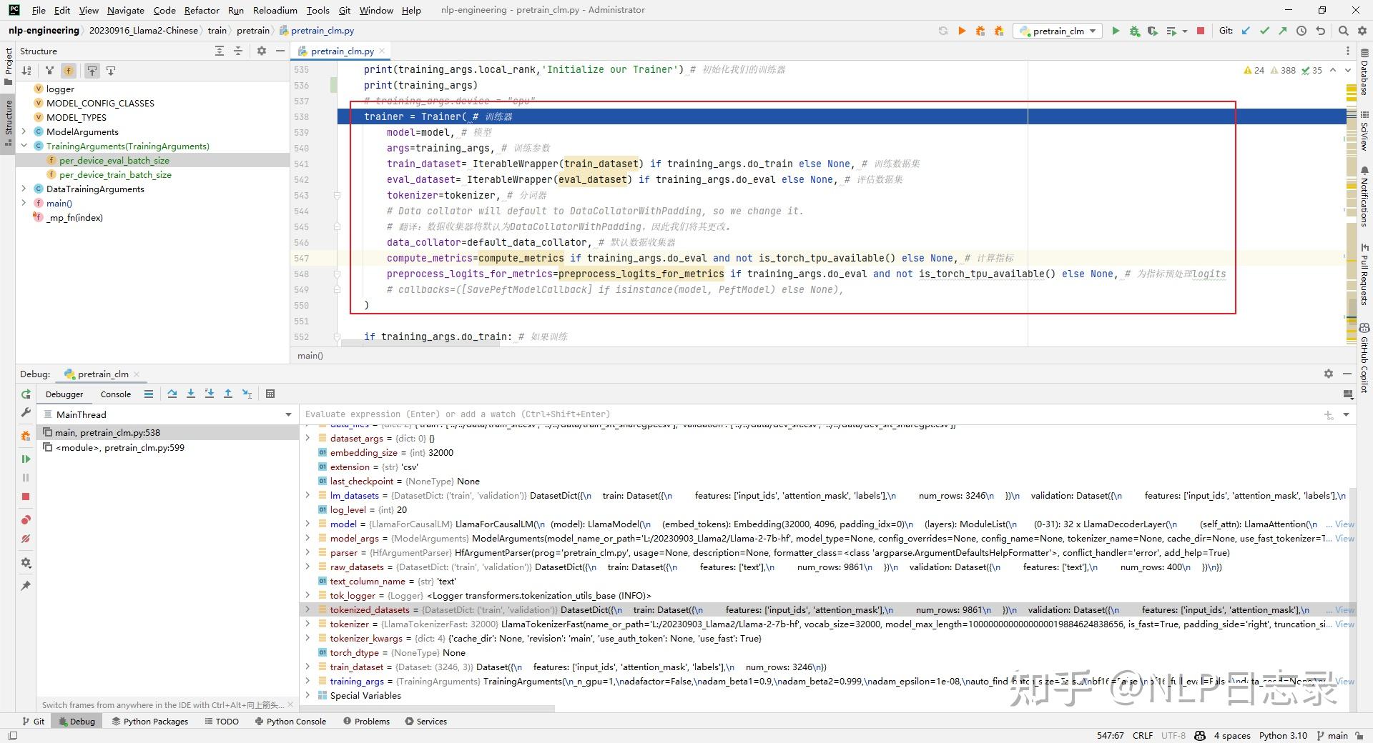Click the Git update project arrow

(x=1246, y=31)
